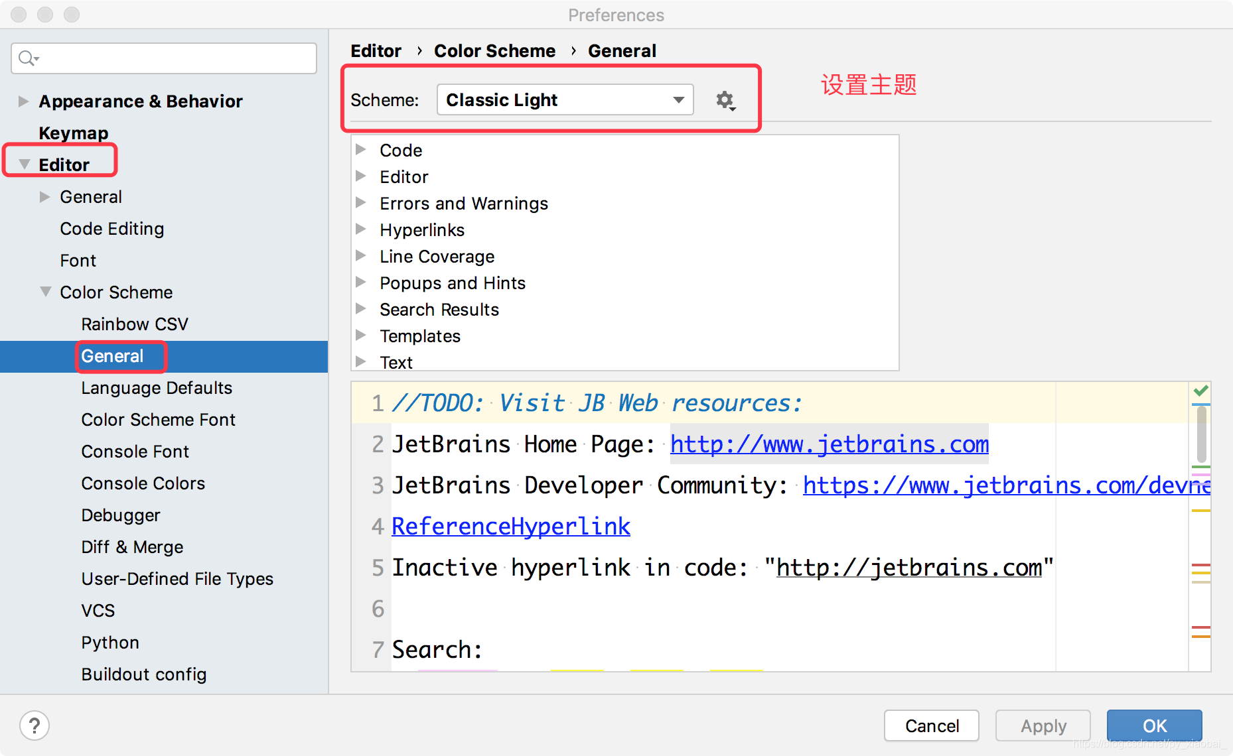
Task: Open Code Editing settings
Action: pyautogui.click(x=112, y=229)
